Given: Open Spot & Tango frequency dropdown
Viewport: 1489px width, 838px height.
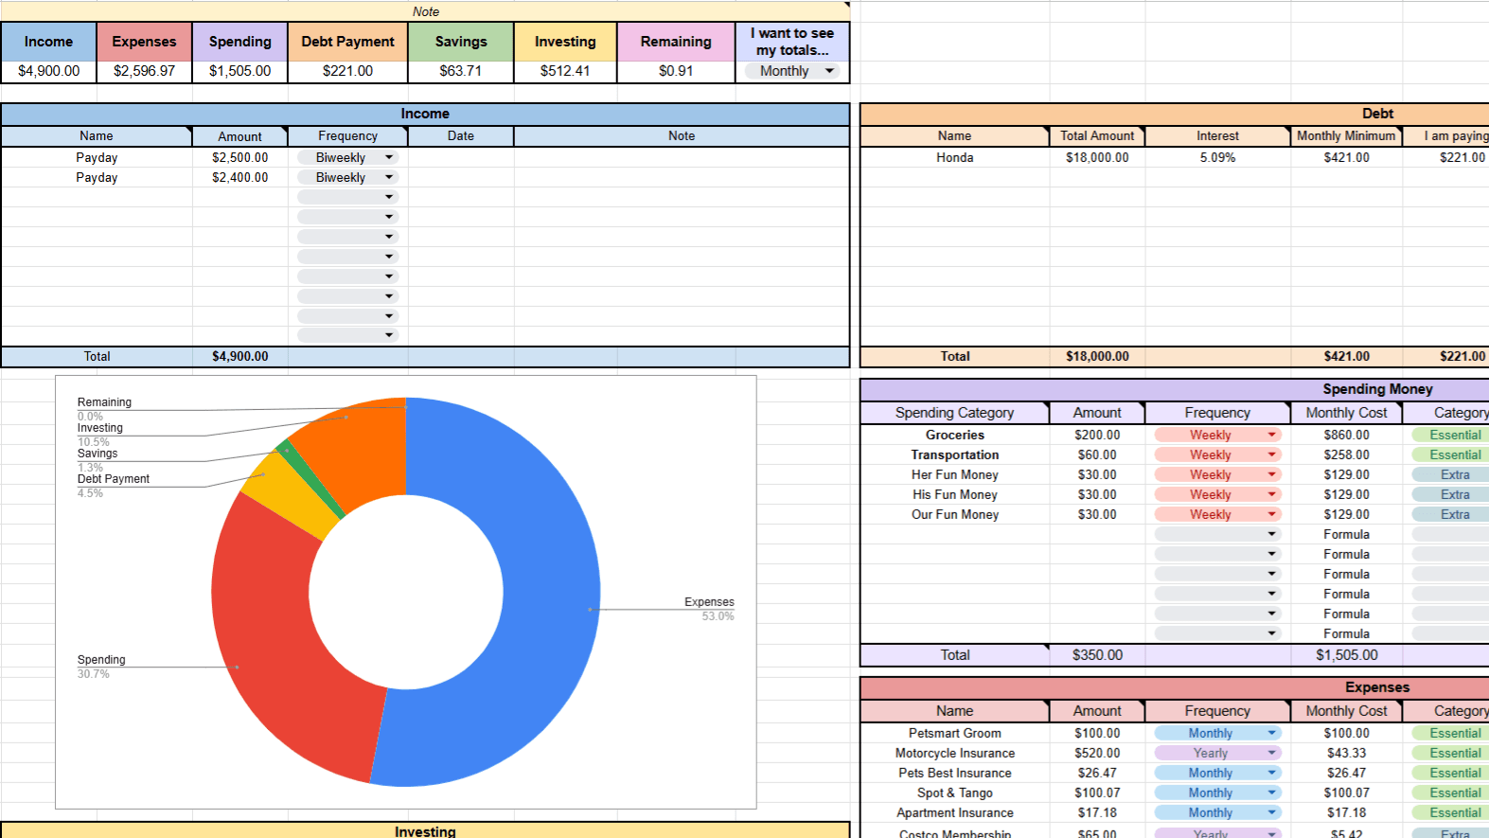Looking at the screenshot, I should [1217, 793].
